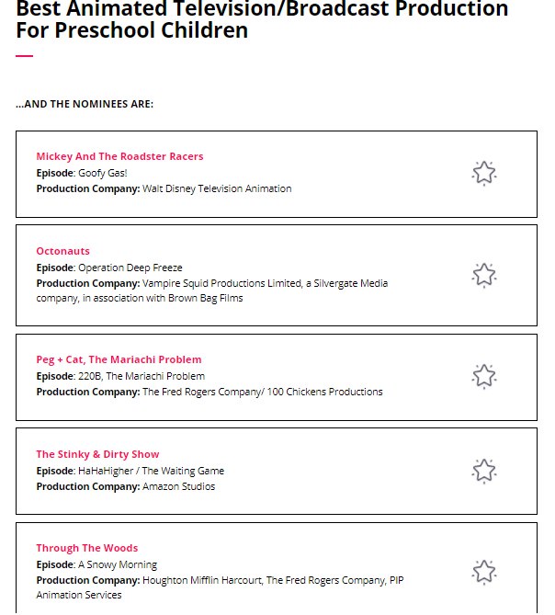Click Peg + Cat, The Mariachi Problem title
The width and height of the screenshot is (555, 615).
[119, 359]
